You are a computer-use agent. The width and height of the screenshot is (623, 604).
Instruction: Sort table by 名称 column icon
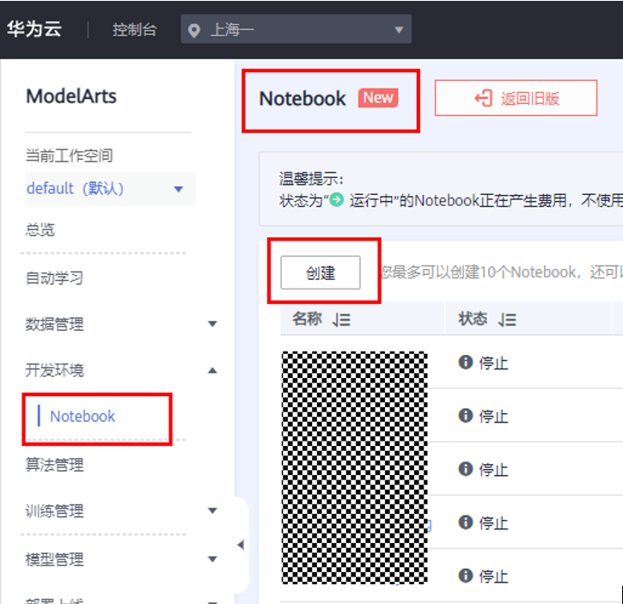coord(342,320)
